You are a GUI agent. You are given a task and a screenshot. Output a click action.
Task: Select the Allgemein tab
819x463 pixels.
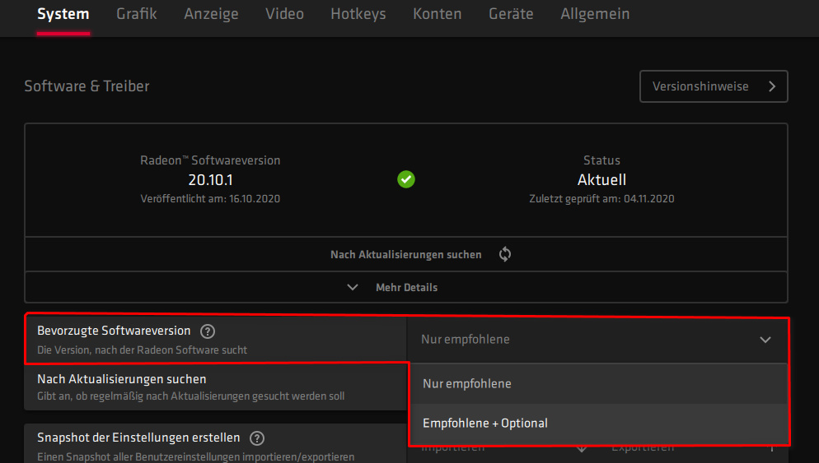pyautogui.click(x=595, y=14)
